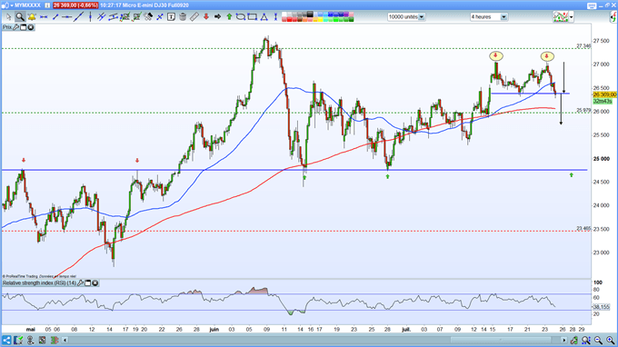Click the info icon beside MYMXXXX
618x347 pixels.
tap(47, 5)
